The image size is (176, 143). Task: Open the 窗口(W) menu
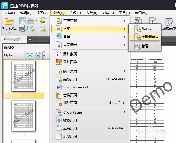tap(141, 13)
